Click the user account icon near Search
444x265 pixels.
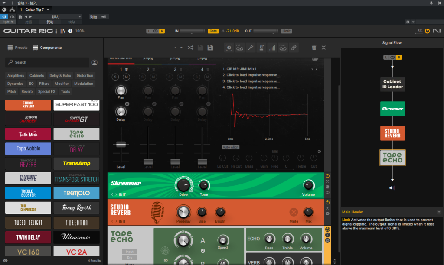click(95, 62)
